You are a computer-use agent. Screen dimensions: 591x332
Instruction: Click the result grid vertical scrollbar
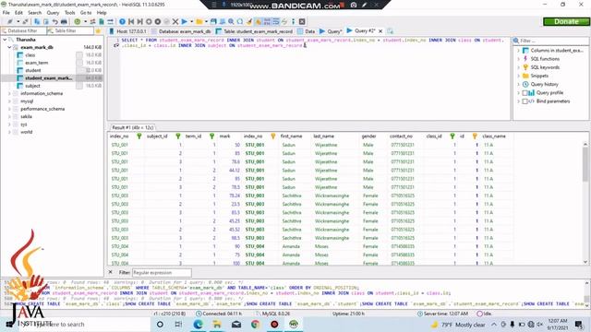coord(585,203)
